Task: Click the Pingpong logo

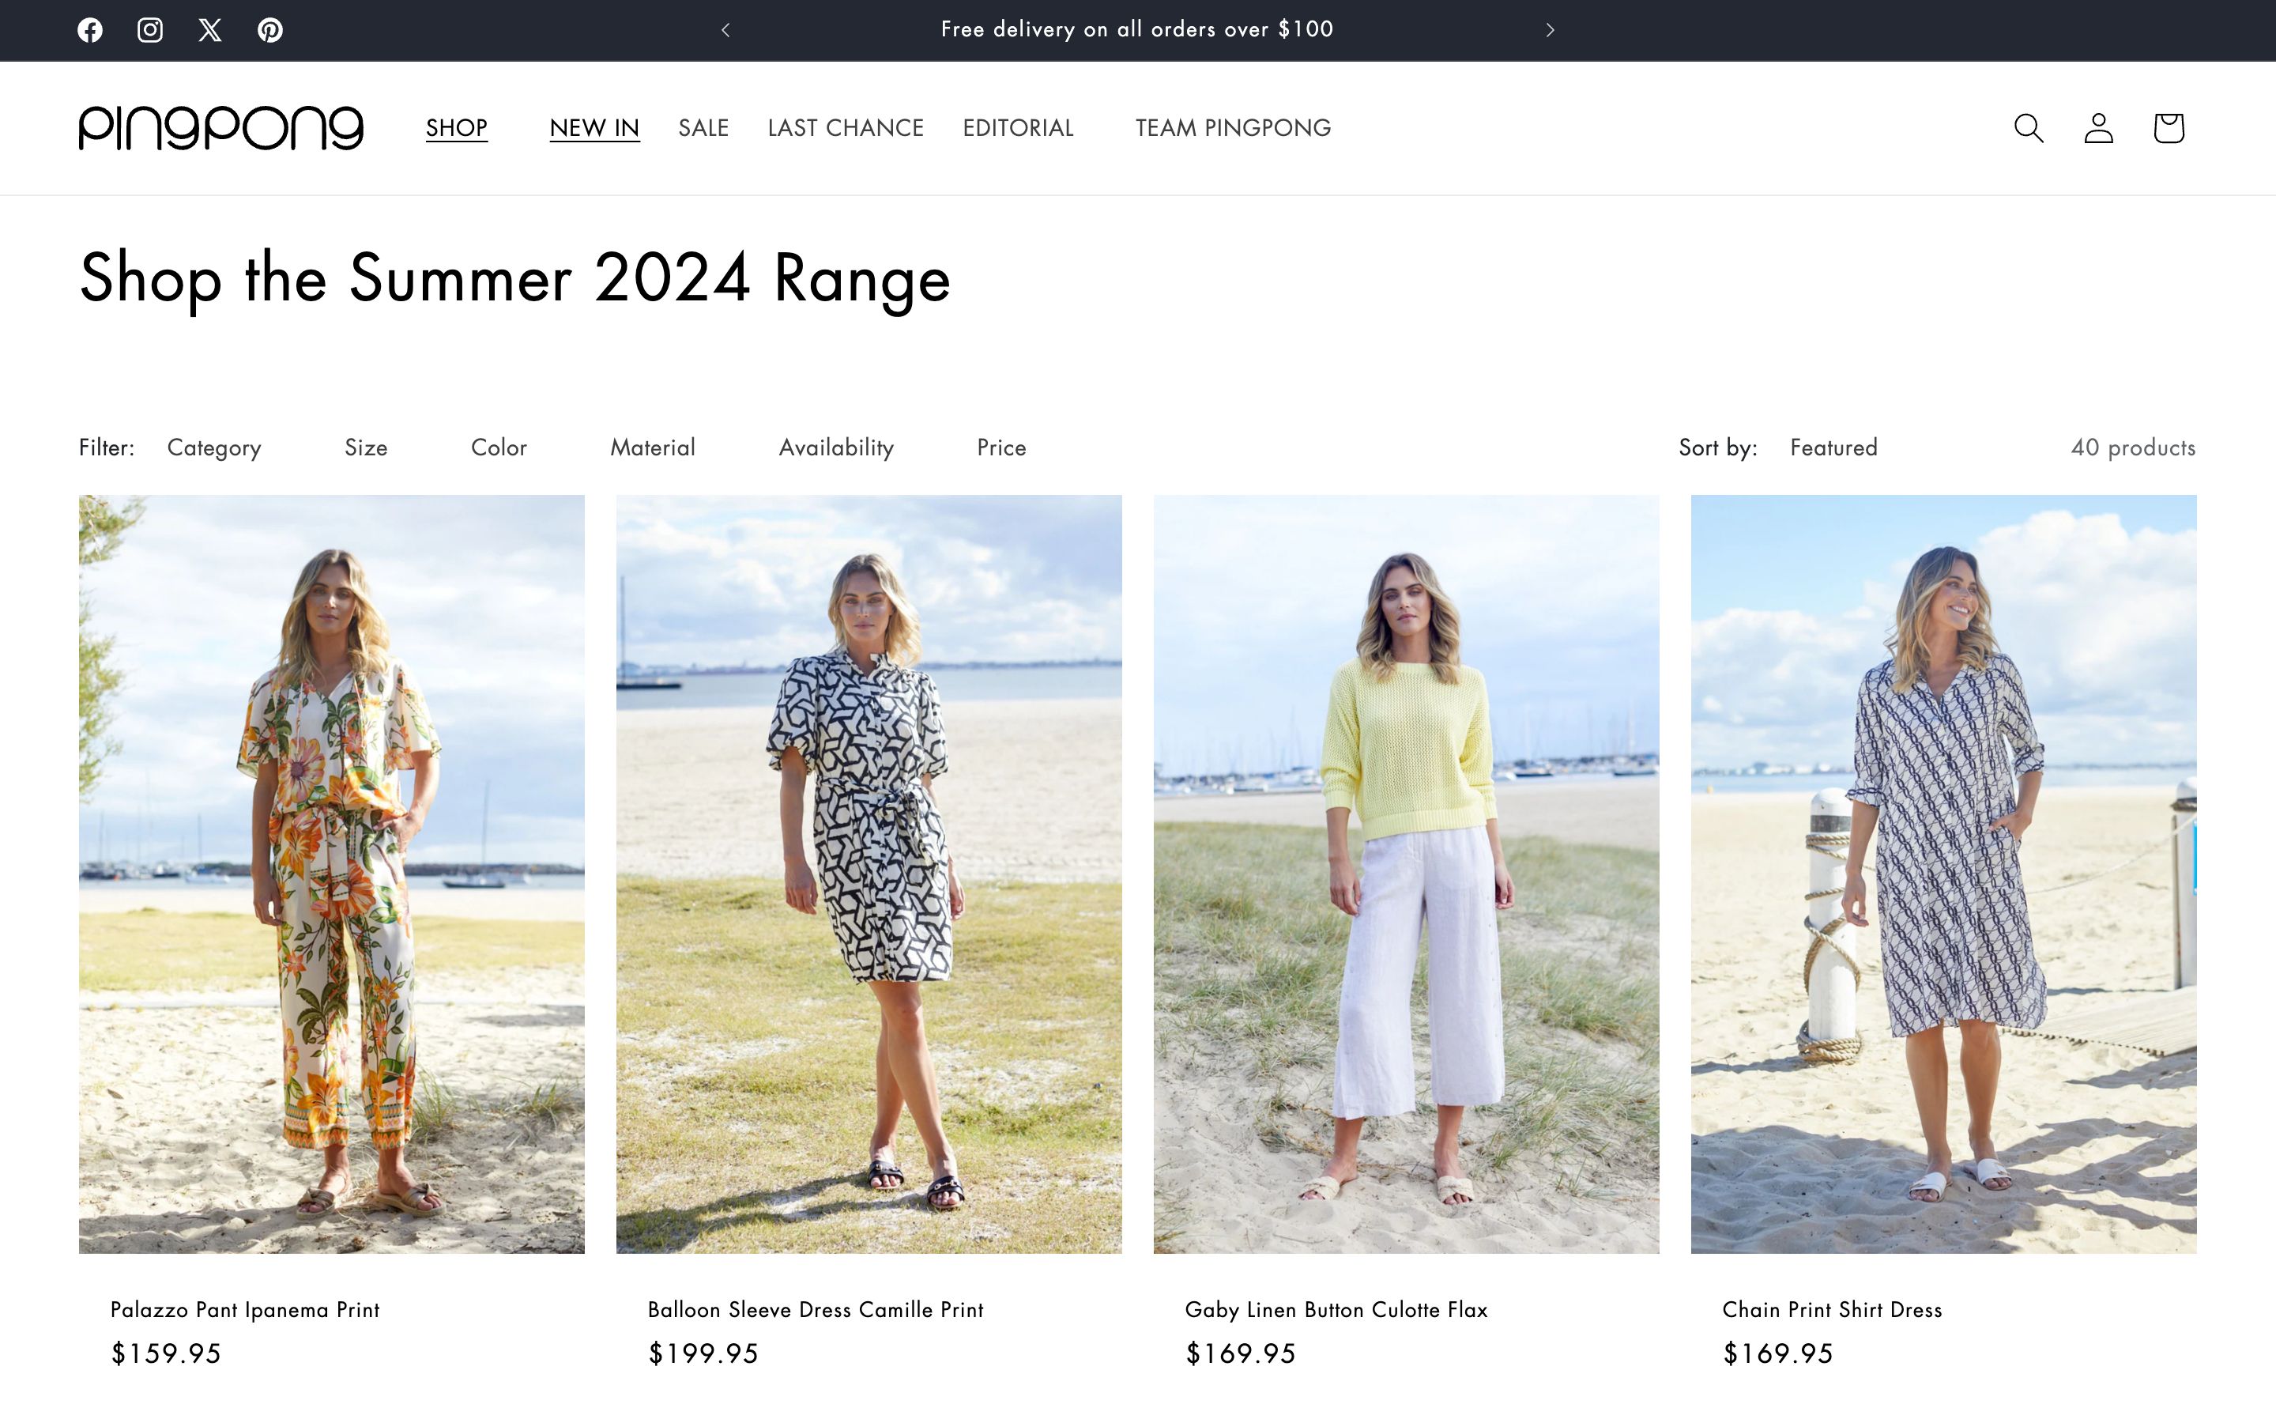Action: [x=221, y=128]
